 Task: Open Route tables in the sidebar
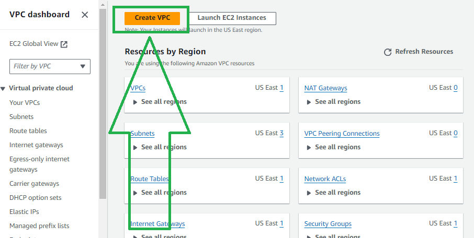tap(28, 131)
